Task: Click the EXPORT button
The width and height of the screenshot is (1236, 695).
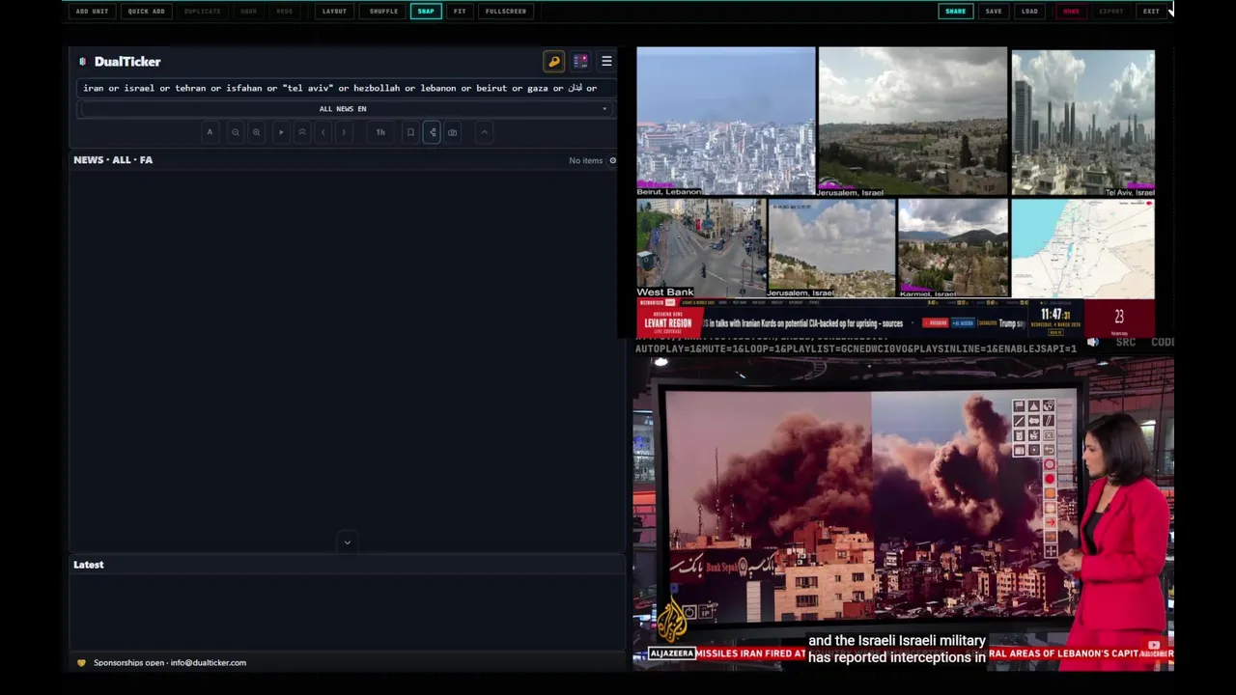Action: click(x=1111, y=12)
